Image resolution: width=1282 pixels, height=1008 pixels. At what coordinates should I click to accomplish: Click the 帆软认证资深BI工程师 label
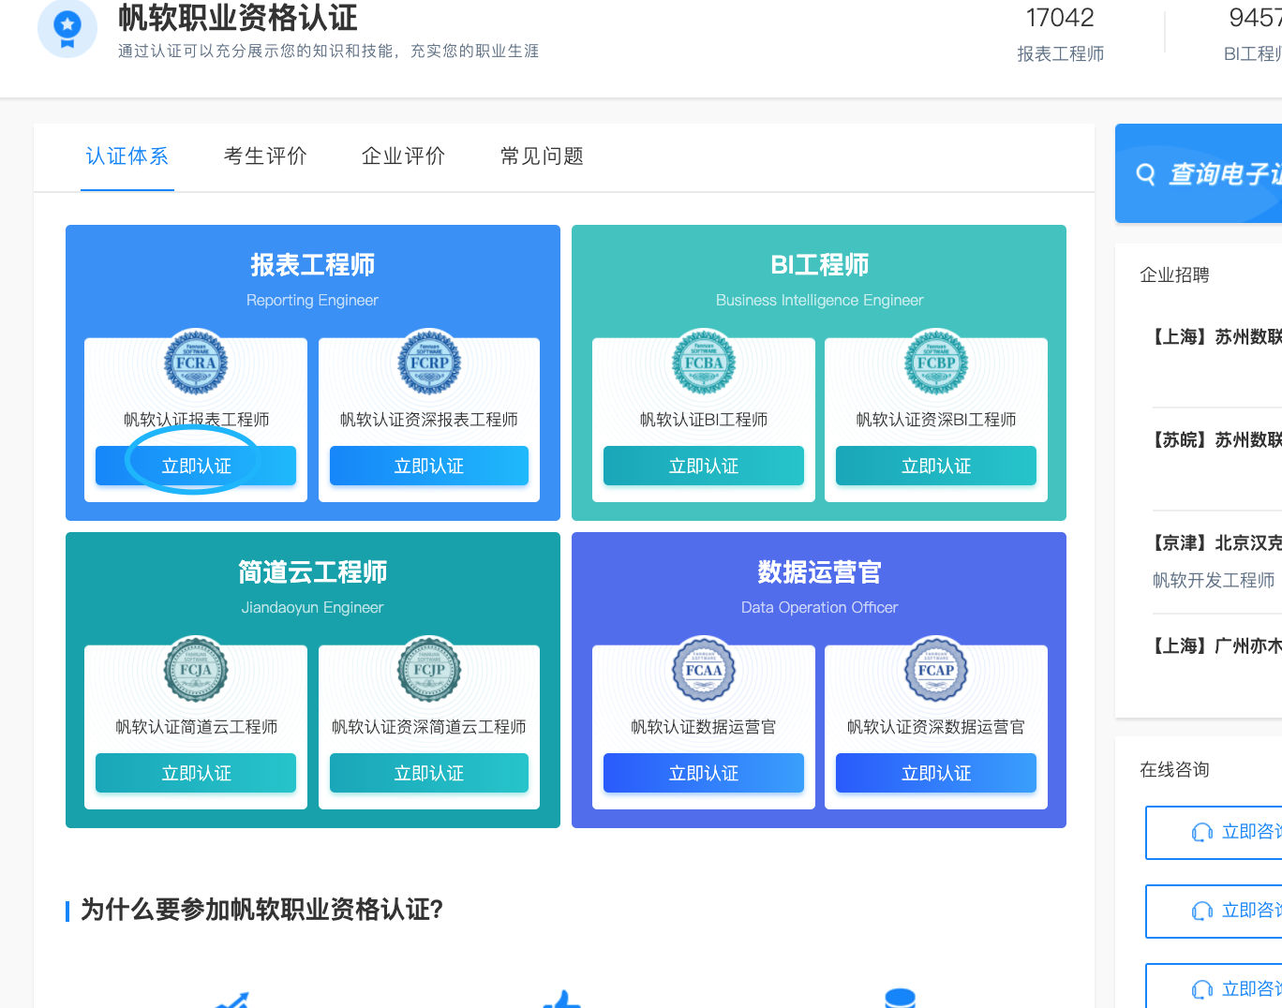[x=936, y=420]
